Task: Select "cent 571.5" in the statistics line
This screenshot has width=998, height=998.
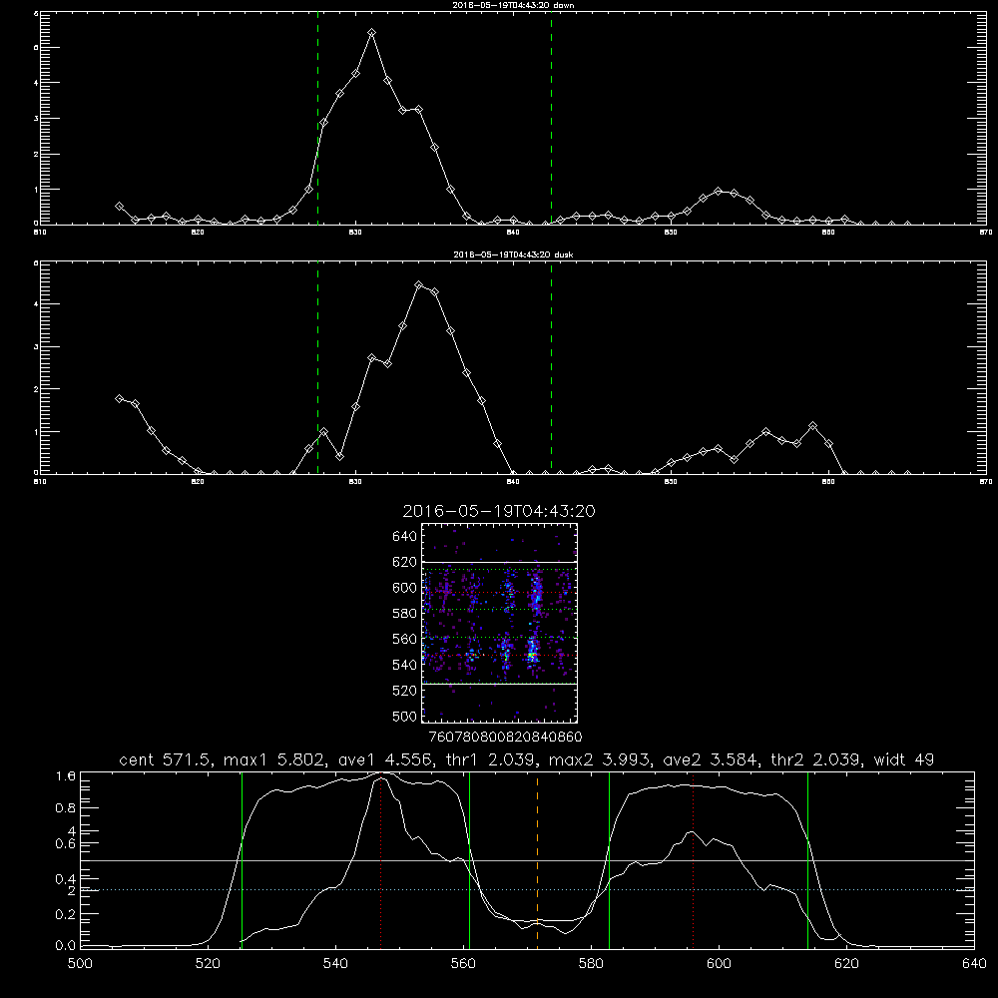Action: pos(165,759)
